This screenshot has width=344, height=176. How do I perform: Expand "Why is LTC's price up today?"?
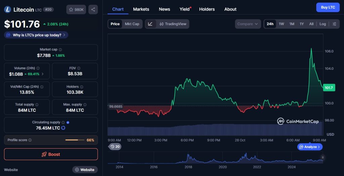click(36, 35)
